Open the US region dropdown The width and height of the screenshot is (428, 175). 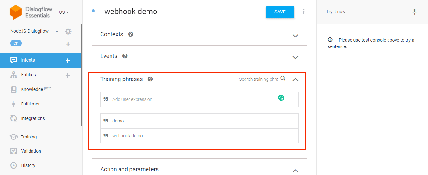pyautogui.click(x=64, y=12)
